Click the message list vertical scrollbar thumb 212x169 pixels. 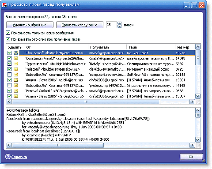coord(198,57)
